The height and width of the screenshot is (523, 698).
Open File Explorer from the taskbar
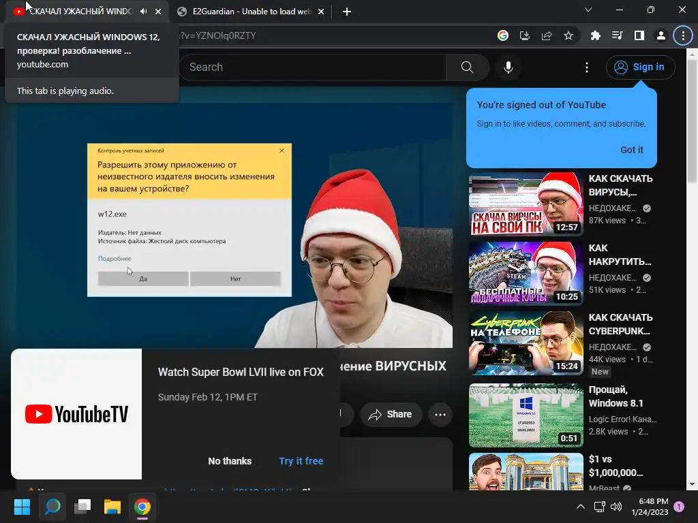pyautogui.click(x=112, y=507)
